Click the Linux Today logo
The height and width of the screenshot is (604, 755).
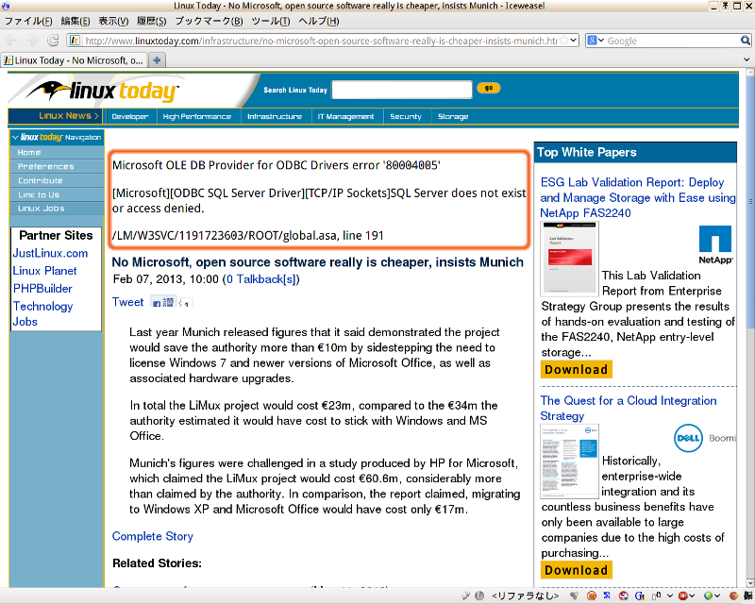pyautogui.click(x=102, y=91)
